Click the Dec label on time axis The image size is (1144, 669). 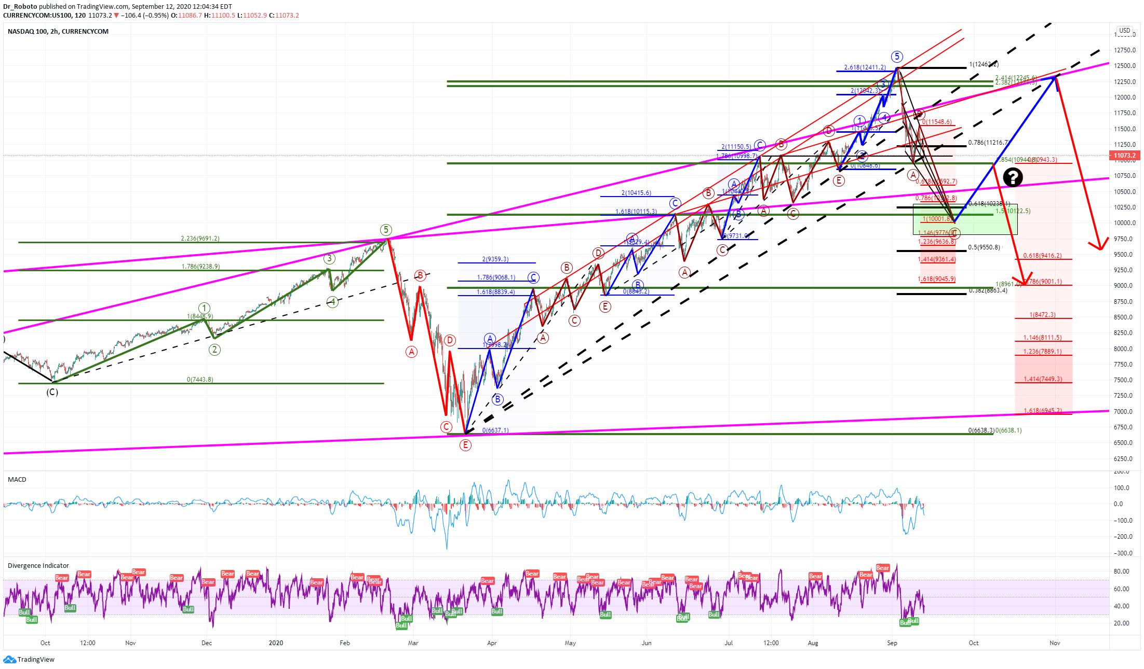(207, 643)
